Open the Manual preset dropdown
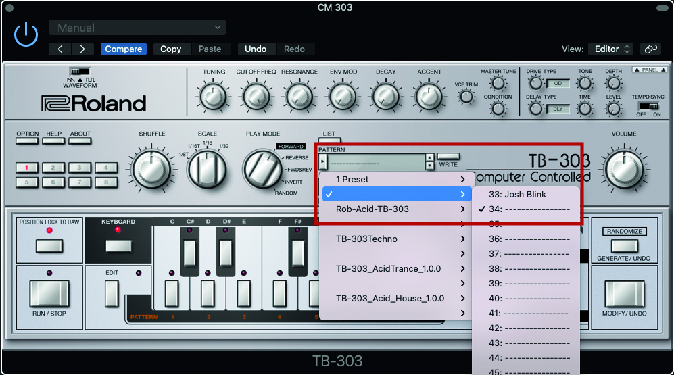 pos(137,28)
